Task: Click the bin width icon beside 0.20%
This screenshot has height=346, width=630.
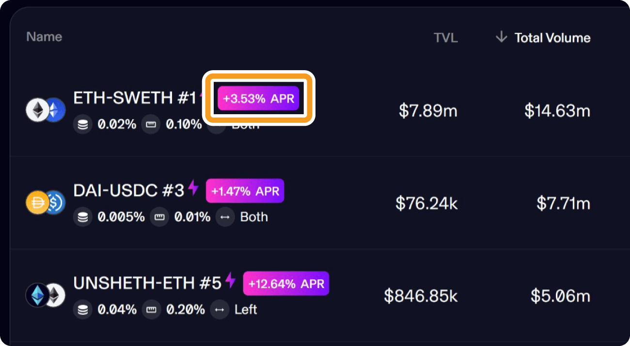Action: pyautogui.click(x=151, y=310)
